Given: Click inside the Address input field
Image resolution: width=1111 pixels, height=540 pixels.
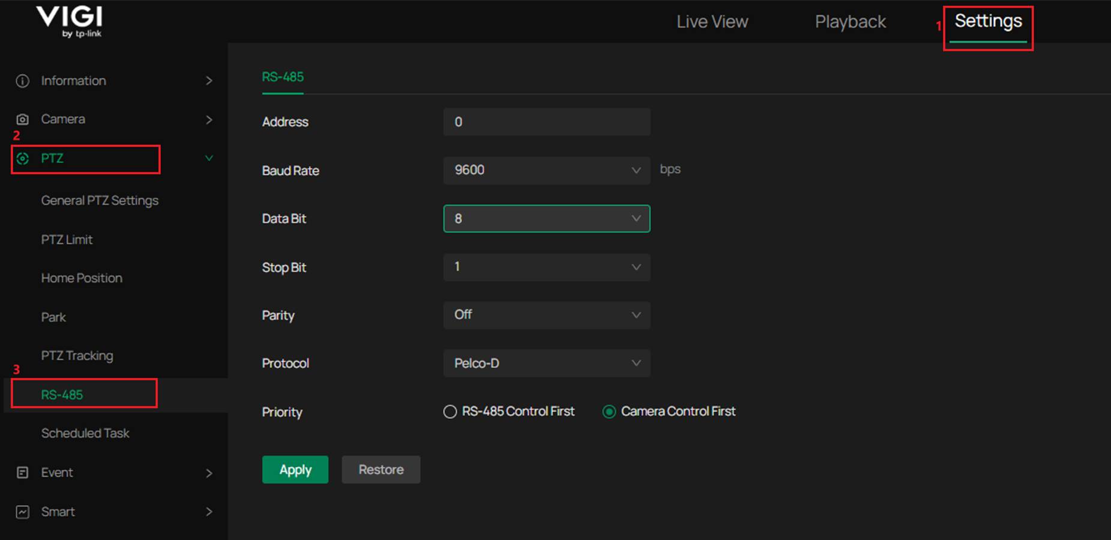Looking at the screenshot, I should (x=546, y=122).
